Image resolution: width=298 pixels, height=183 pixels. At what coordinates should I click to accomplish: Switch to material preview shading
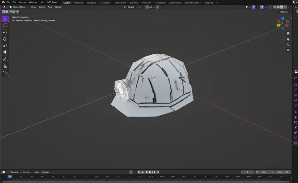pyautogui.click(x=282, y=7)
